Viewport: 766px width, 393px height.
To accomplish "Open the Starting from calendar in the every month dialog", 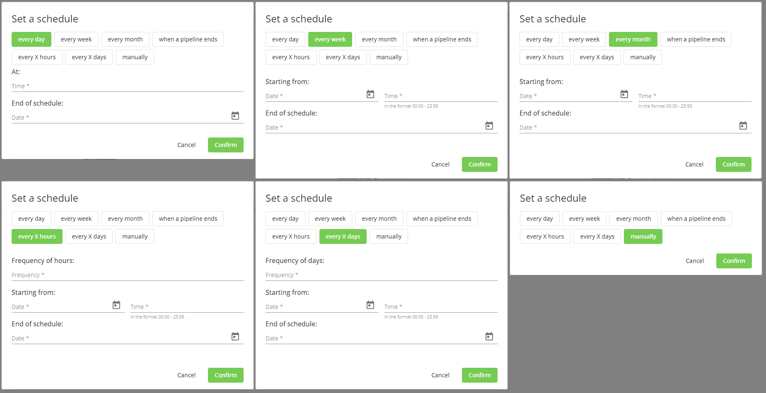I will pos(624,94).
